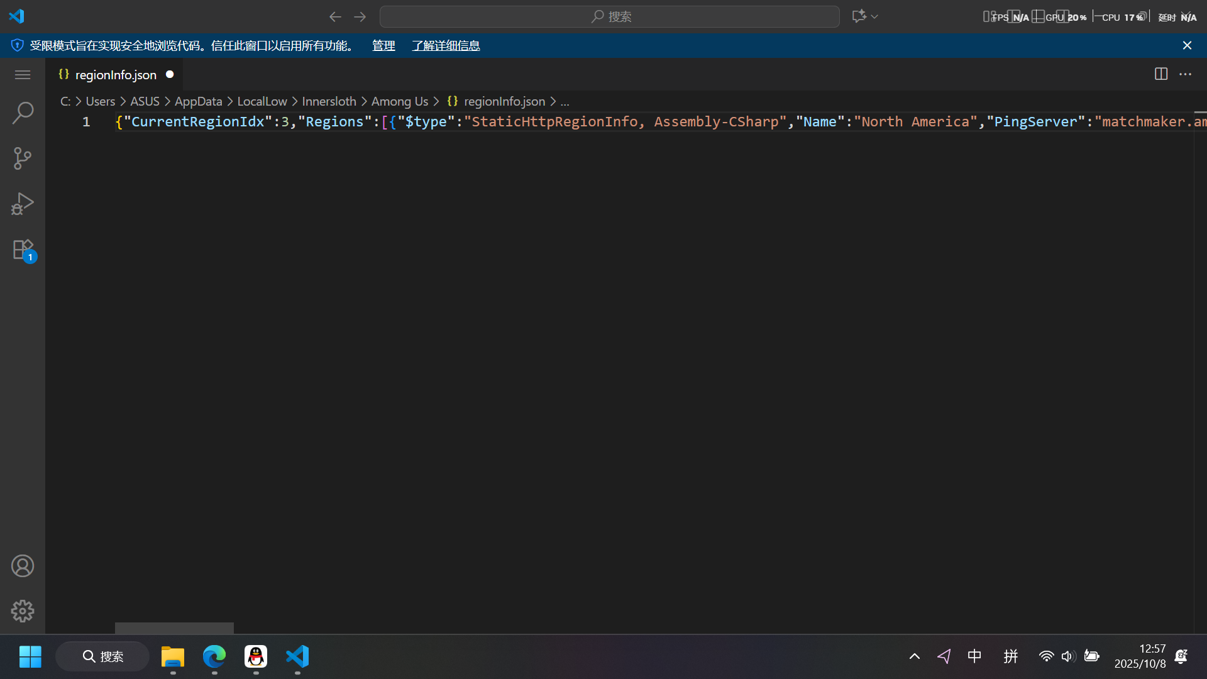The width and height of the screenshot is (1207, 679).
Task: Open the Run and Debug view
Action: [x=23, y=204]
